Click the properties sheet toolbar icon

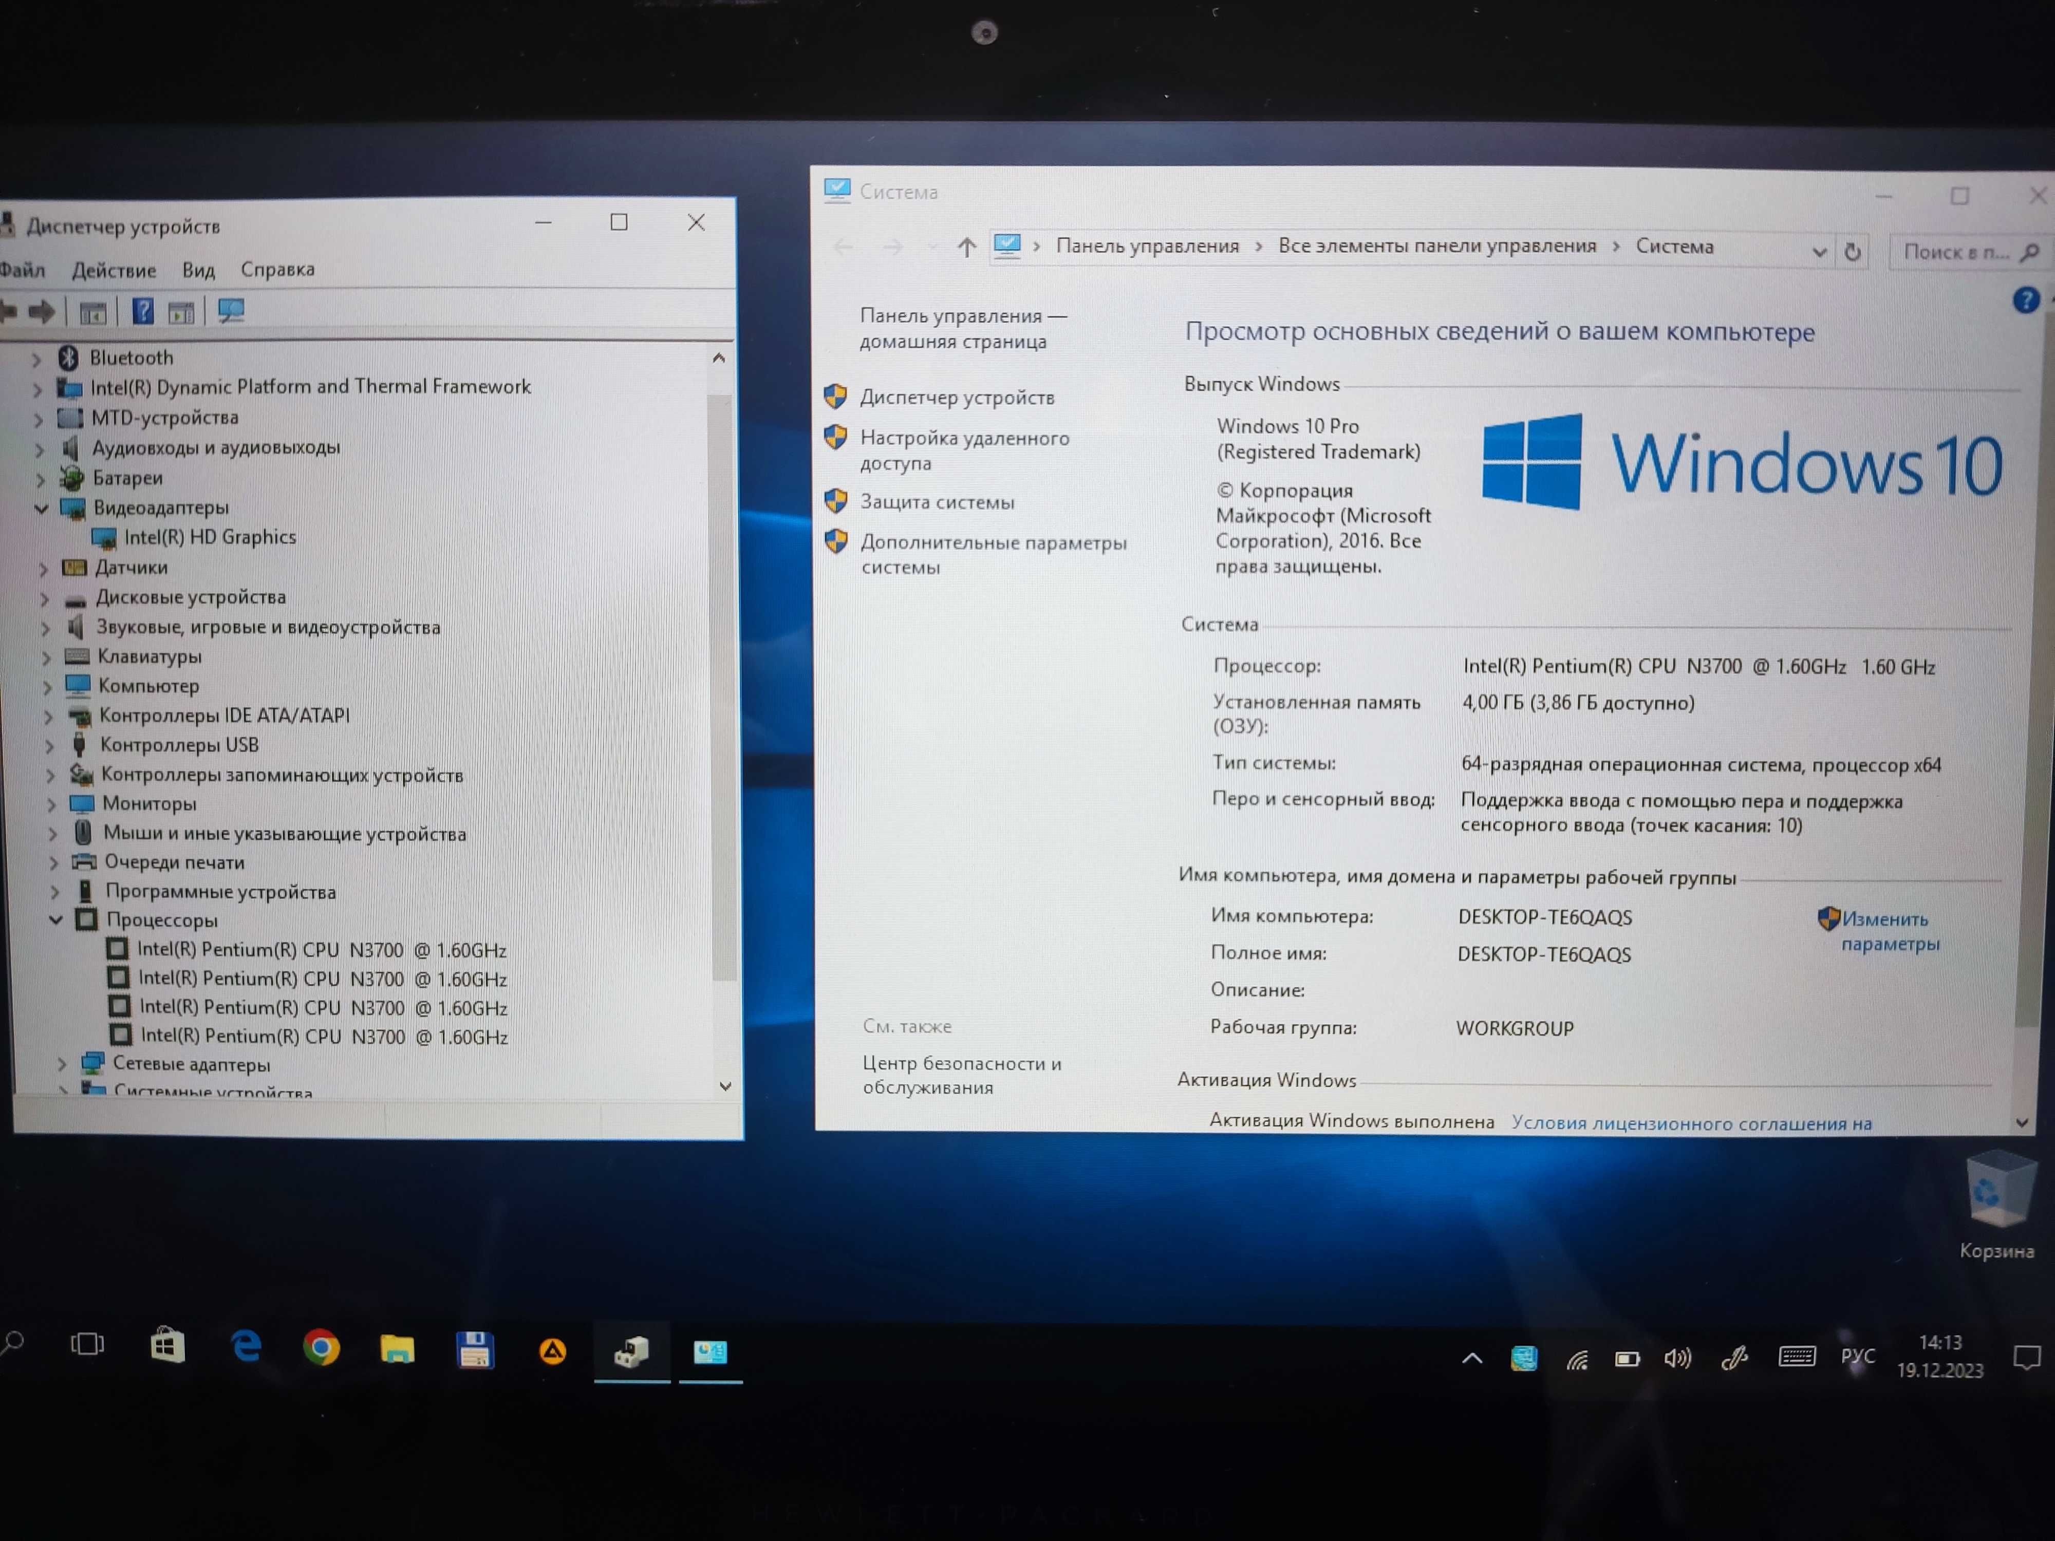(x=181, y=313)
